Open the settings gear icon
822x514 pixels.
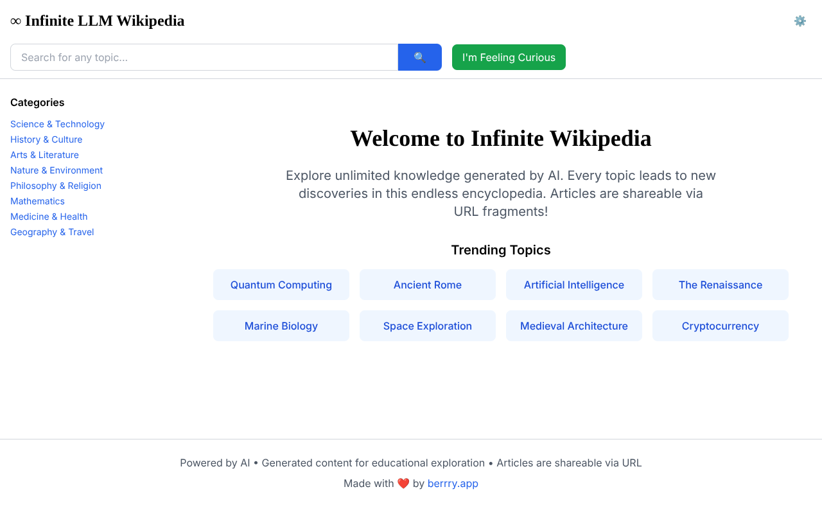(800, 21)
